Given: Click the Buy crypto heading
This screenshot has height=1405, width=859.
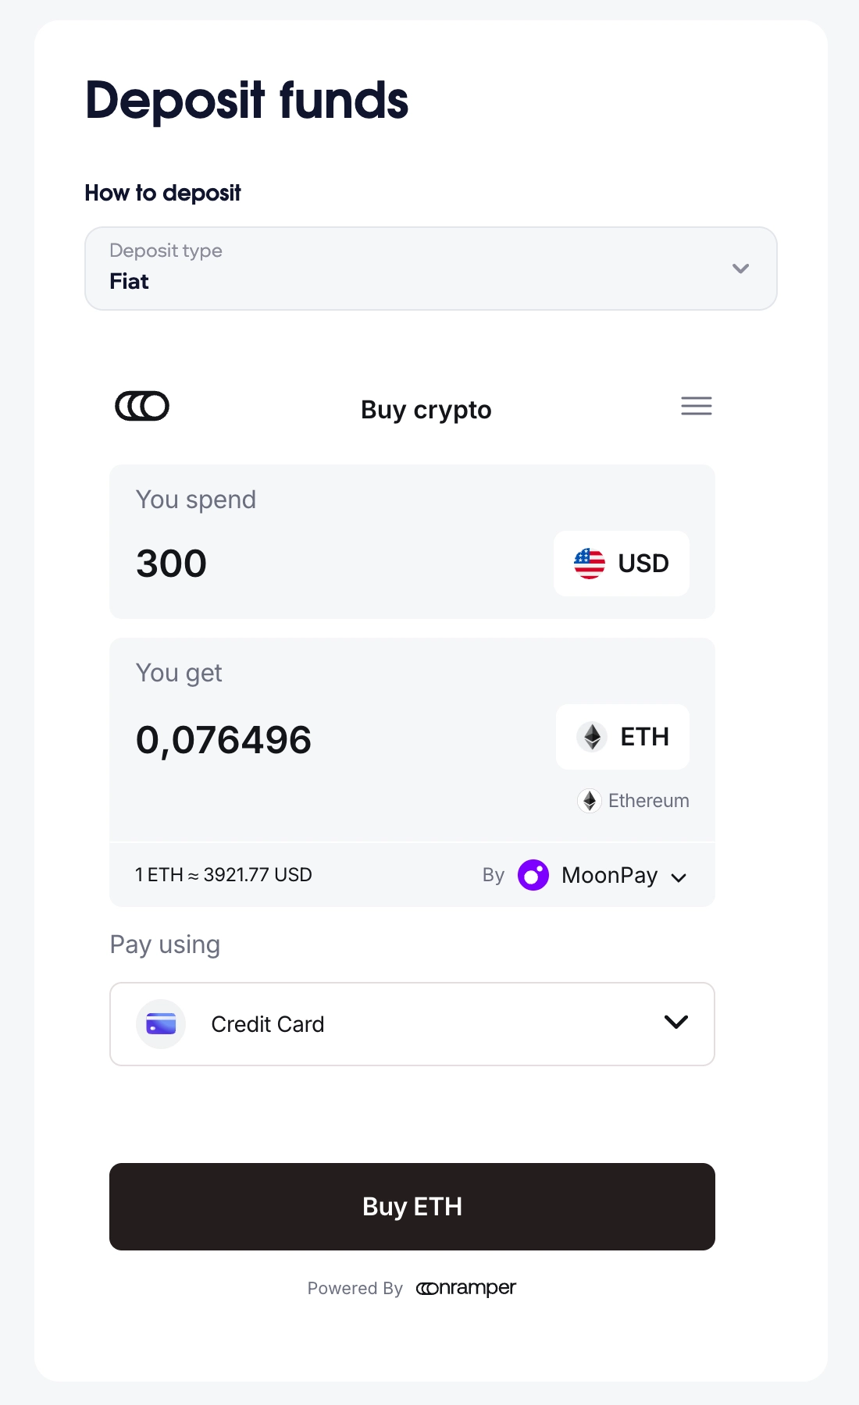Looking at the screenshot, I should [x=426, y=410].
